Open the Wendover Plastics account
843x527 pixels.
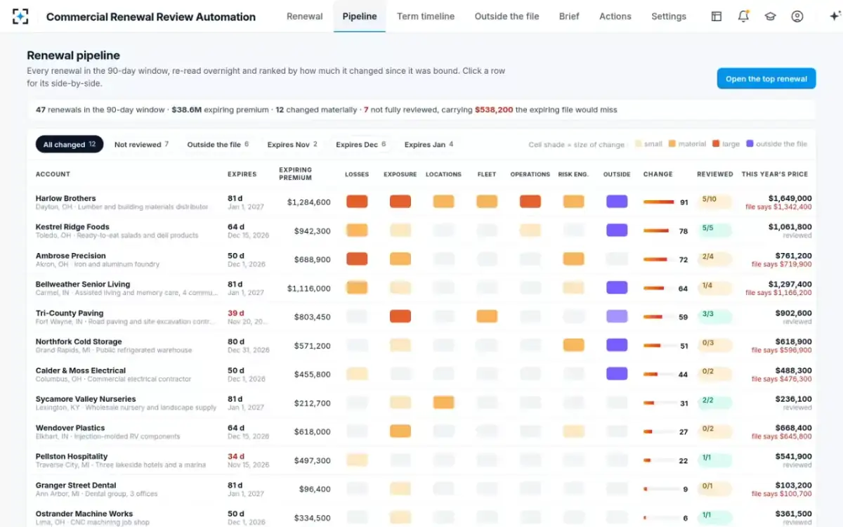click(x=70, y=428)
